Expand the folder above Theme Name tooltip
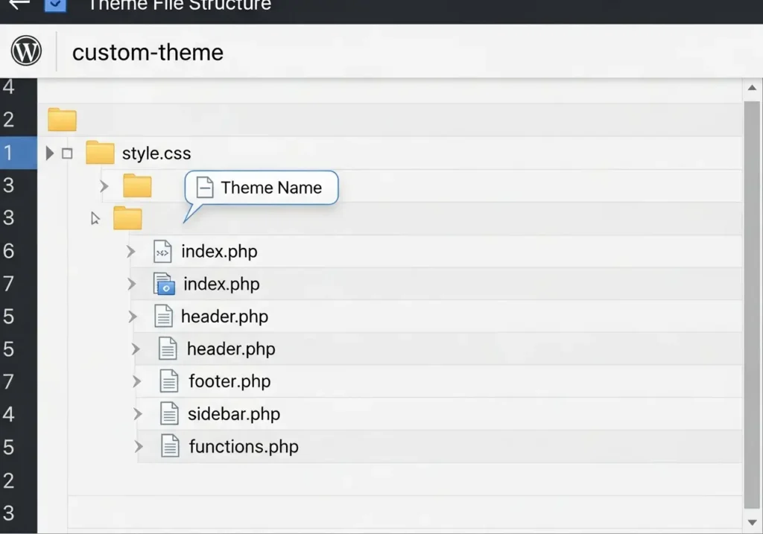 click(104, 185)
